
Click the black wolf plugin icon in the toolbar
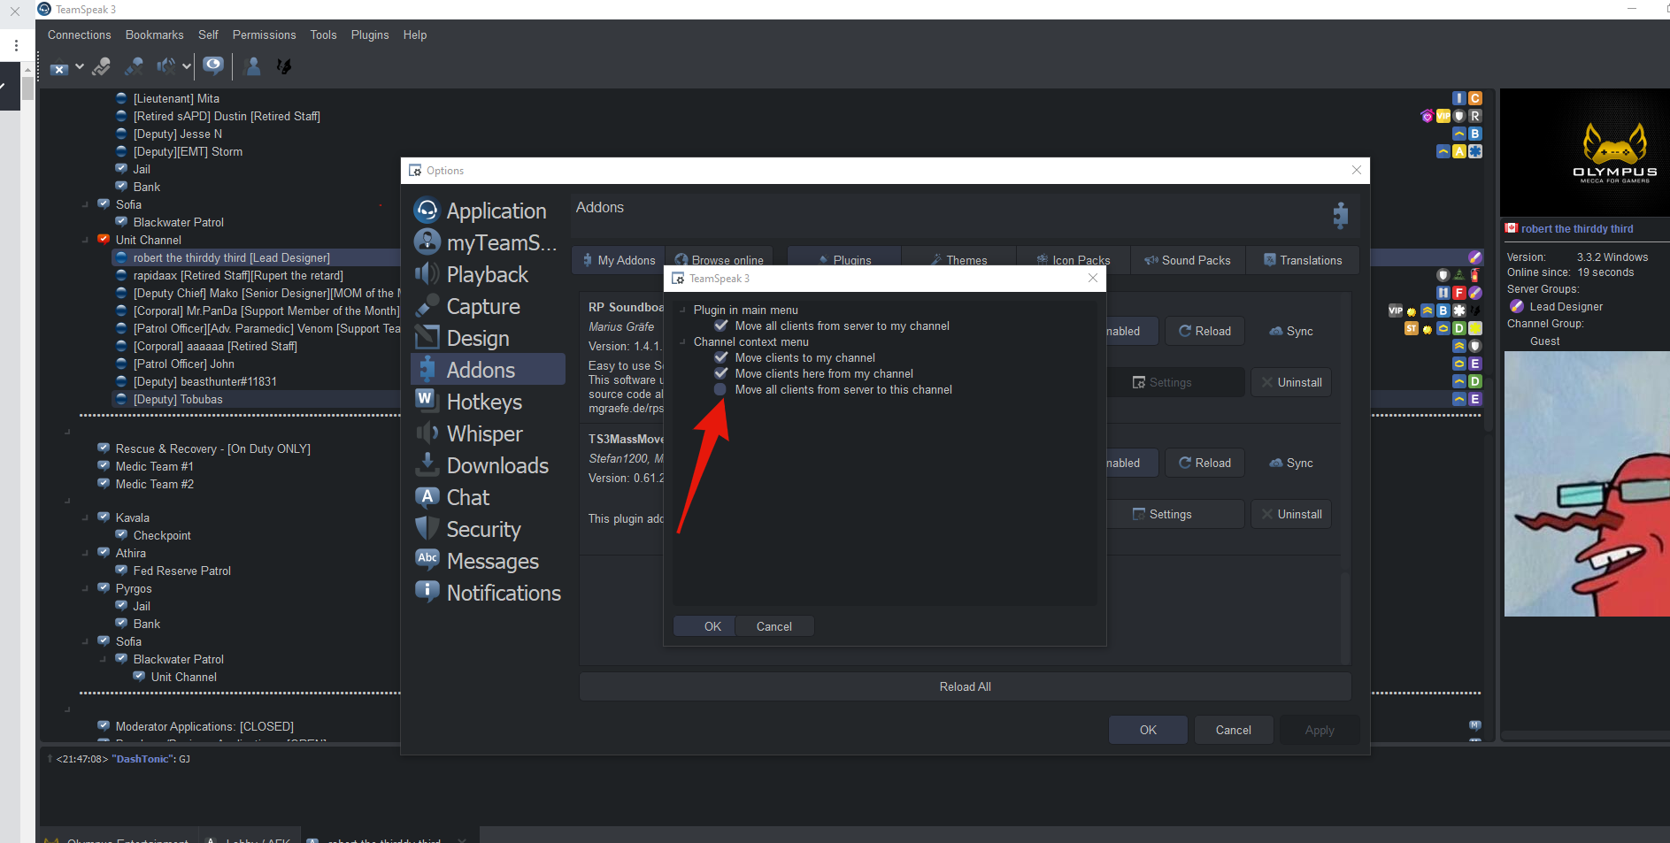284,66
